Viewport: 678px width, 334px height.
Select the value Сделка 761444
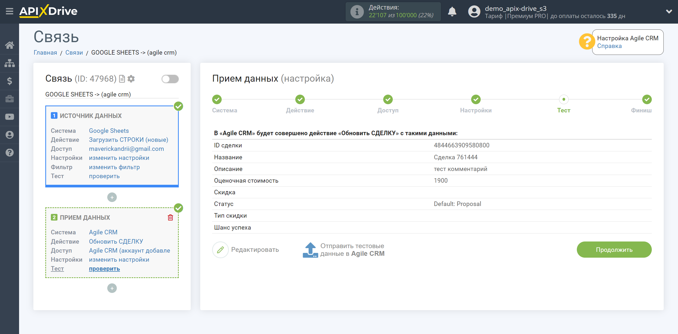(456, 157)
